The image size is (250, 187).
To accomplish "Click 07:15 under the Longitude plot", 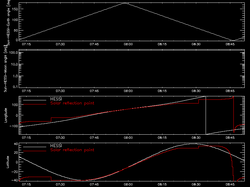I will 26,138.
